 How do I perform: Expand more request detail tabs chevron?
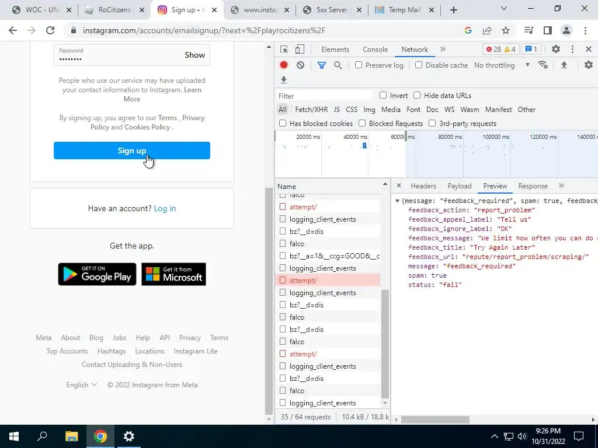[x=561, y=185]
